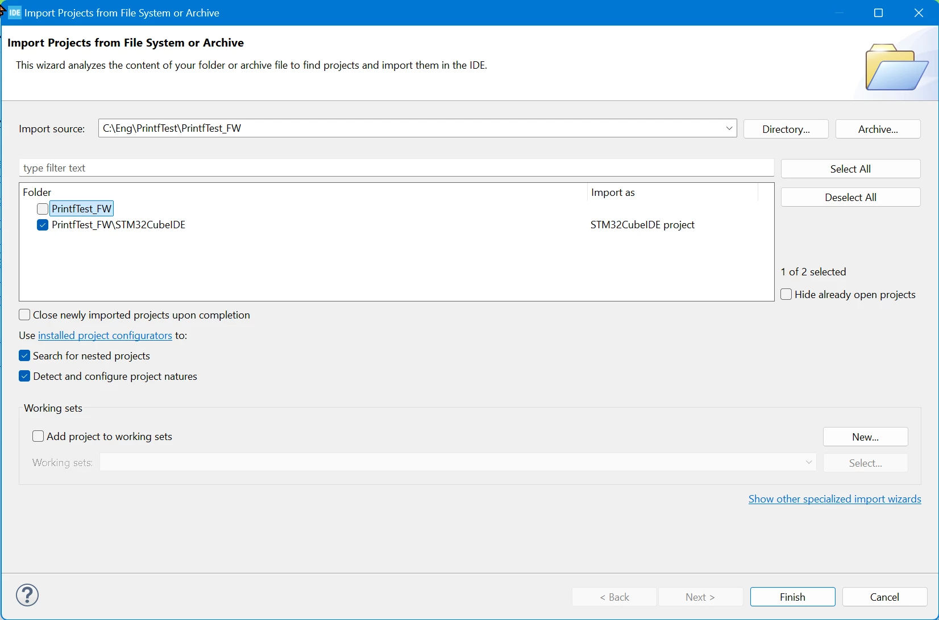Image resolution: width=939 pixels, height=620 pixels.
Task: Toggle Detect and configure project natures
Action: (x=24, y=376)
